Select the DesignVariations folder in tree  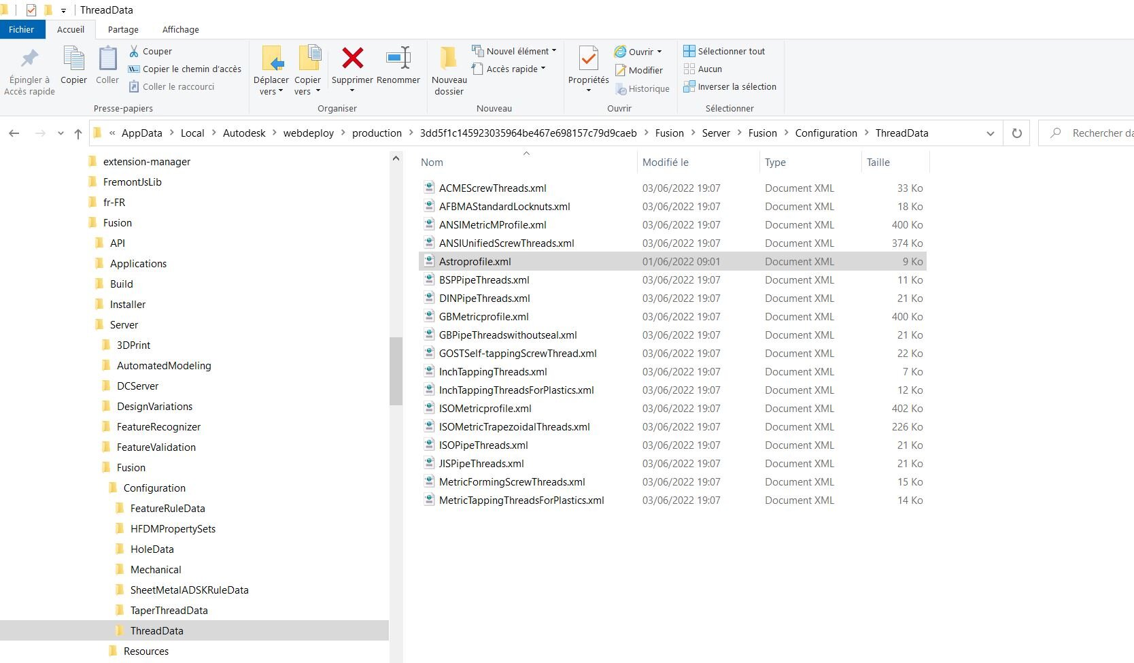[154, 406]
